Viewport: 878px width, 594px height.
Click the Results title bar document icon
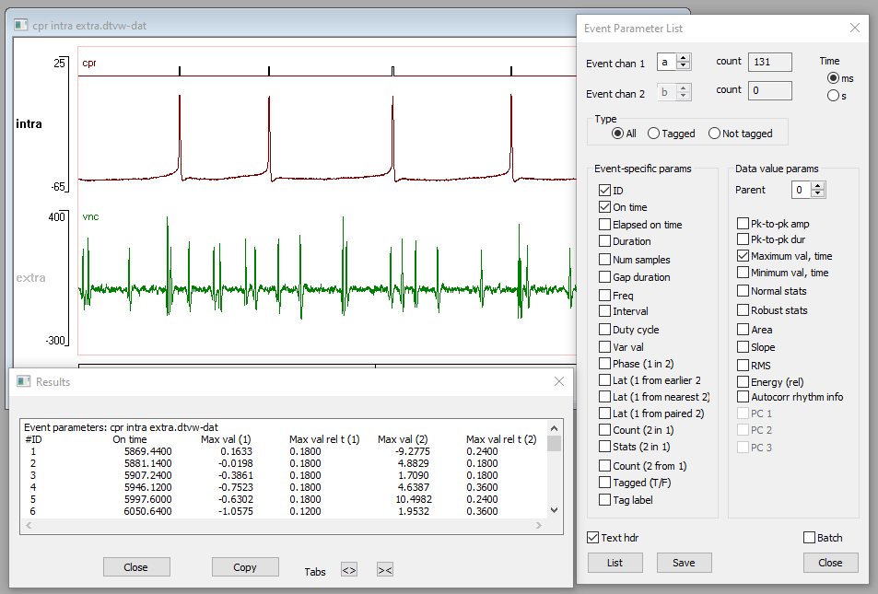pos(20,381)
